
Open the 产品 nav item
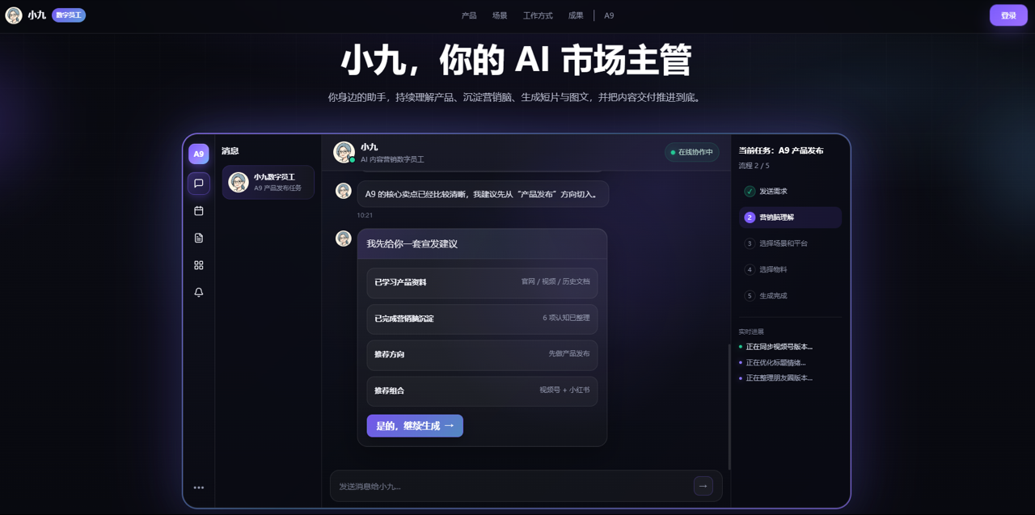[469, 15]
